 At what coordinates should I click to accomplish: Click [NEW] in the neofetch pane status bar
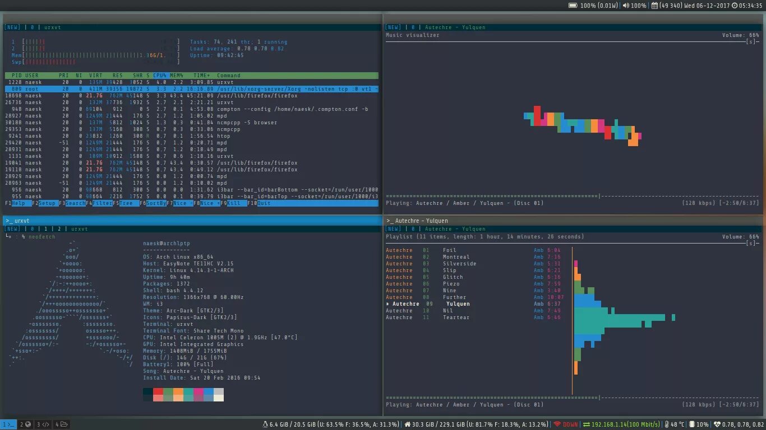coord(12,229)
